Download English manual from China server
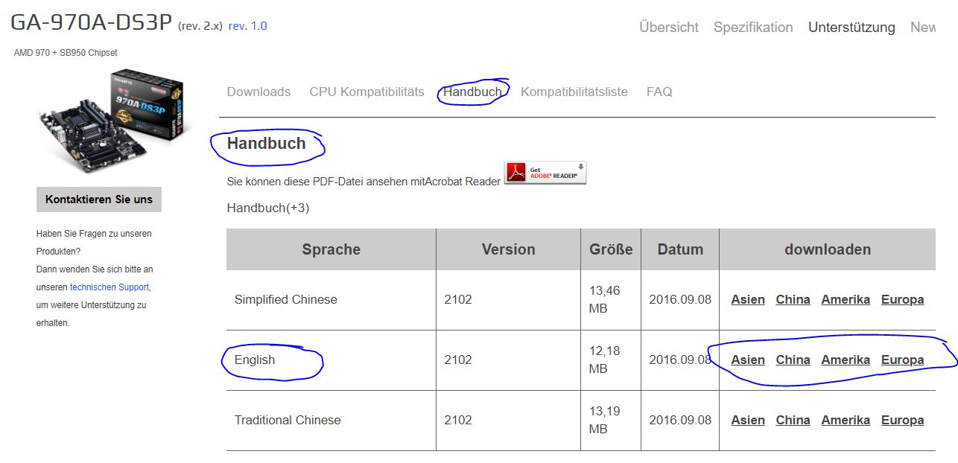Image resolution: width=958 pixels, height=463 pixels. click(793, 360)
